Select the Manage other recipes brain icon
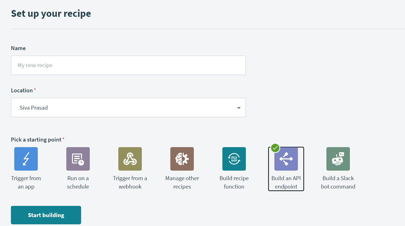405x226 pixels. pyautogui.click(x=182, y=159)
